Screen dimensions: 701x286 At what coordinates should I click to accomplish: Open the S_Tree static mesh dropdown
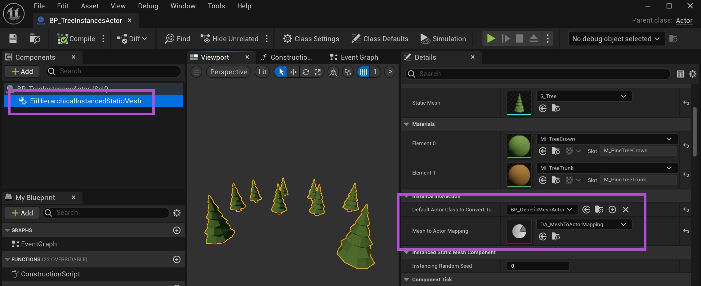click(x=584, y=96)
